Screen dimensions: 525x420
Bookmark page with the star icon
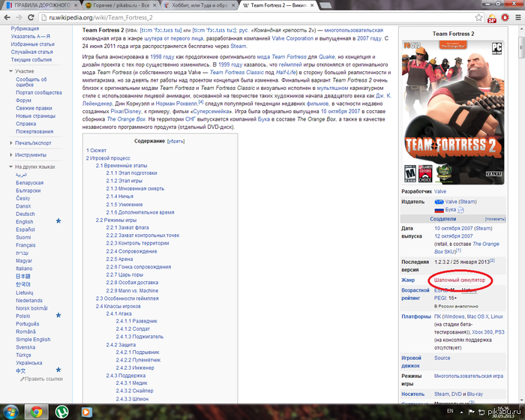(x=478, y=17)
